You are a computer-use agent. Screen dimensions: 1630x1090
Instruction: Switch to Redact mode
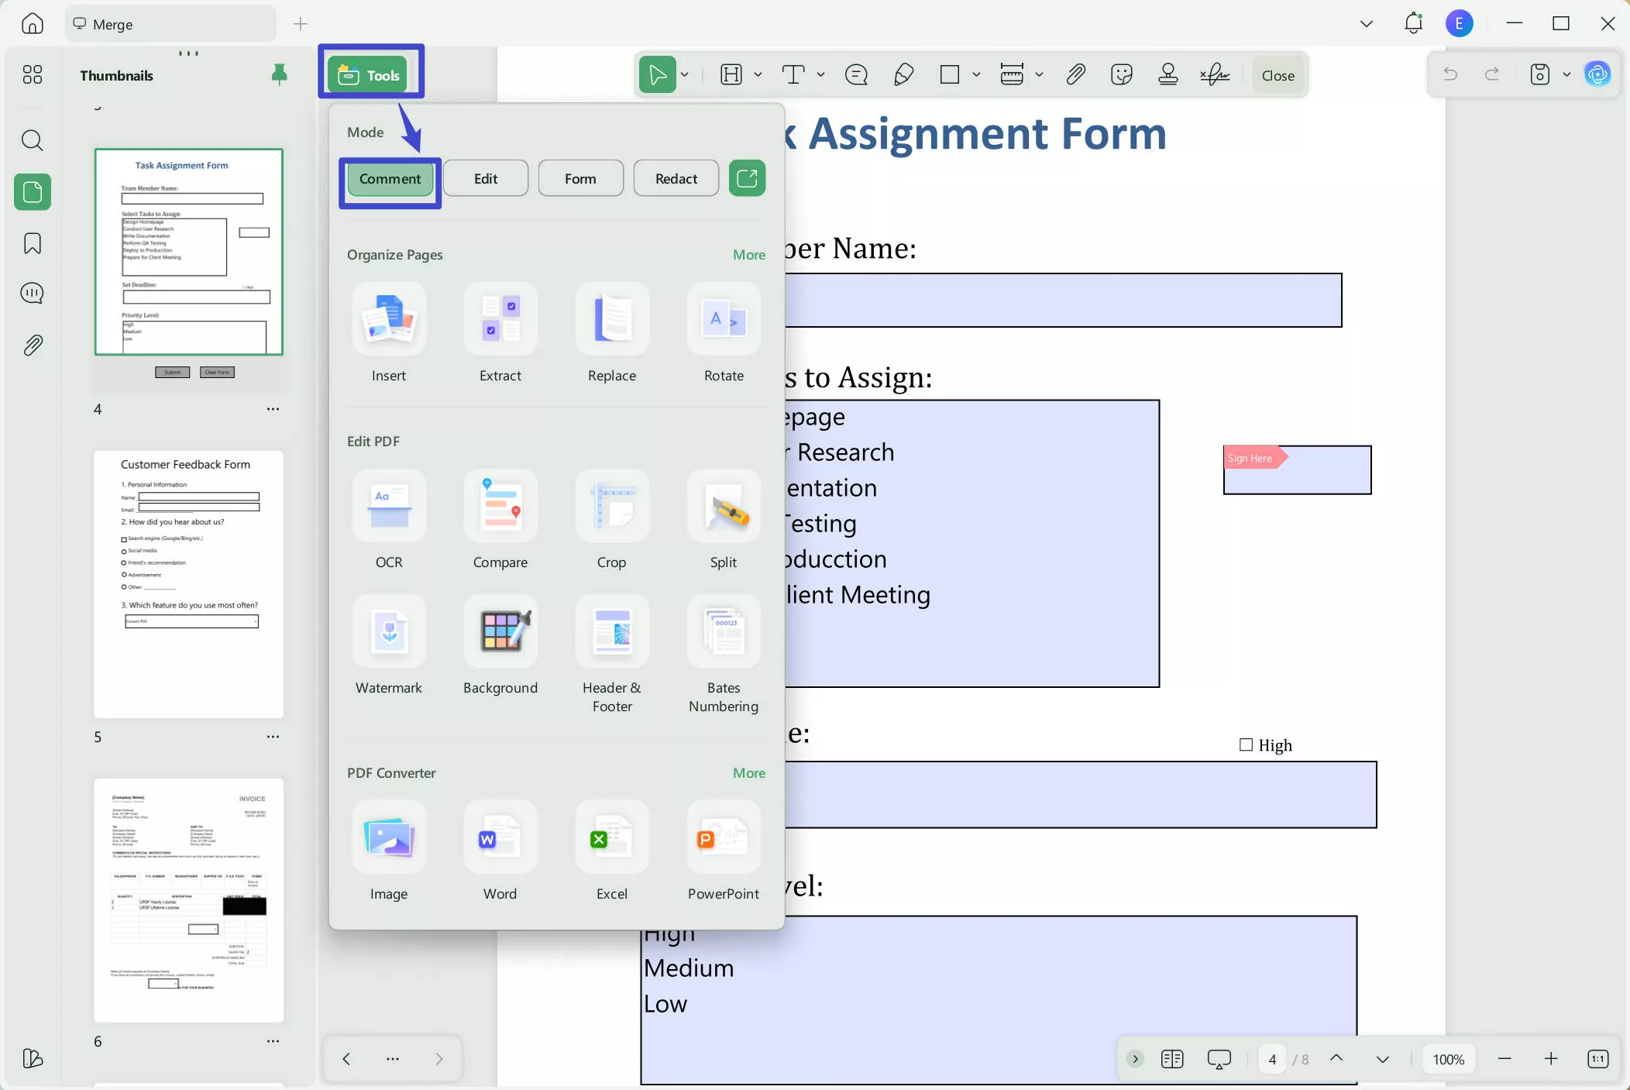pyautogui.click(x=675, y=177)
